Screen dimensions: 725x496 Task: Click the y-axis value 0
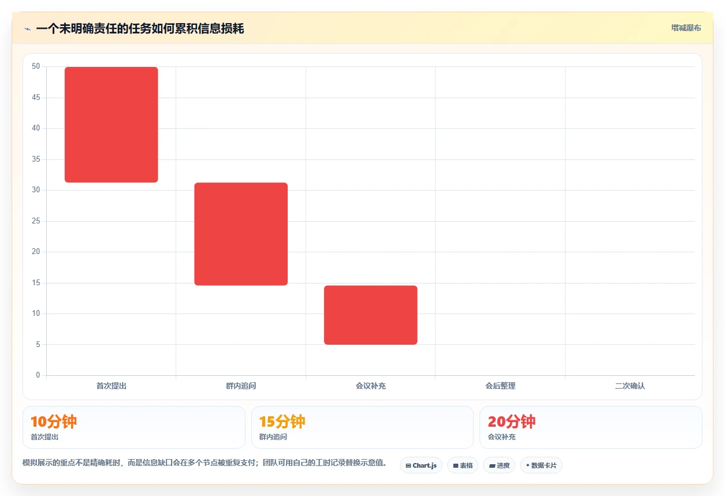coord(38,375)
